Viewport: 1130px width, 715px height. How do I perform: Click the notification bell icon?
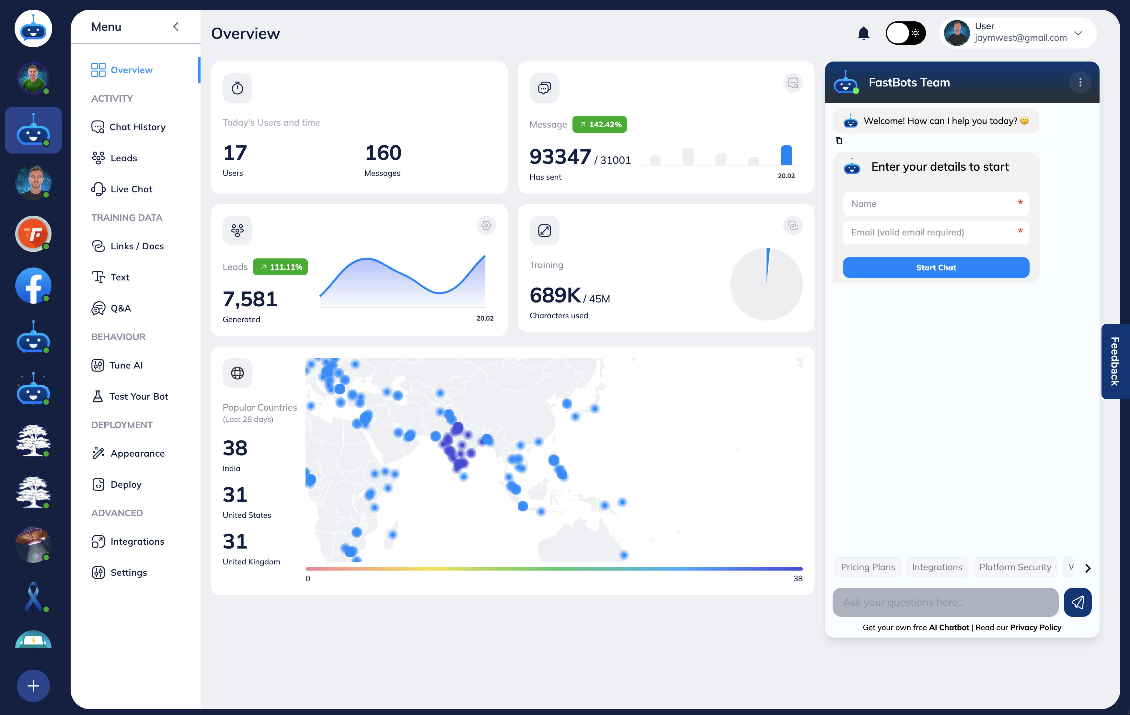click(x=863, y=33)
